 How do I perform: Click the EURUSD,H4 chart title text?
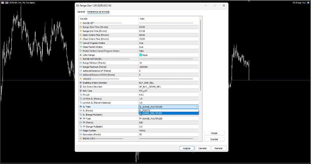(16, 3)
